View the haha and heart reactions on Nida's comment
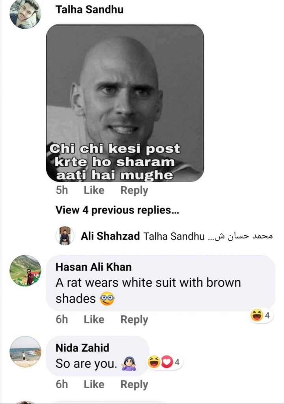 (164, 362)
